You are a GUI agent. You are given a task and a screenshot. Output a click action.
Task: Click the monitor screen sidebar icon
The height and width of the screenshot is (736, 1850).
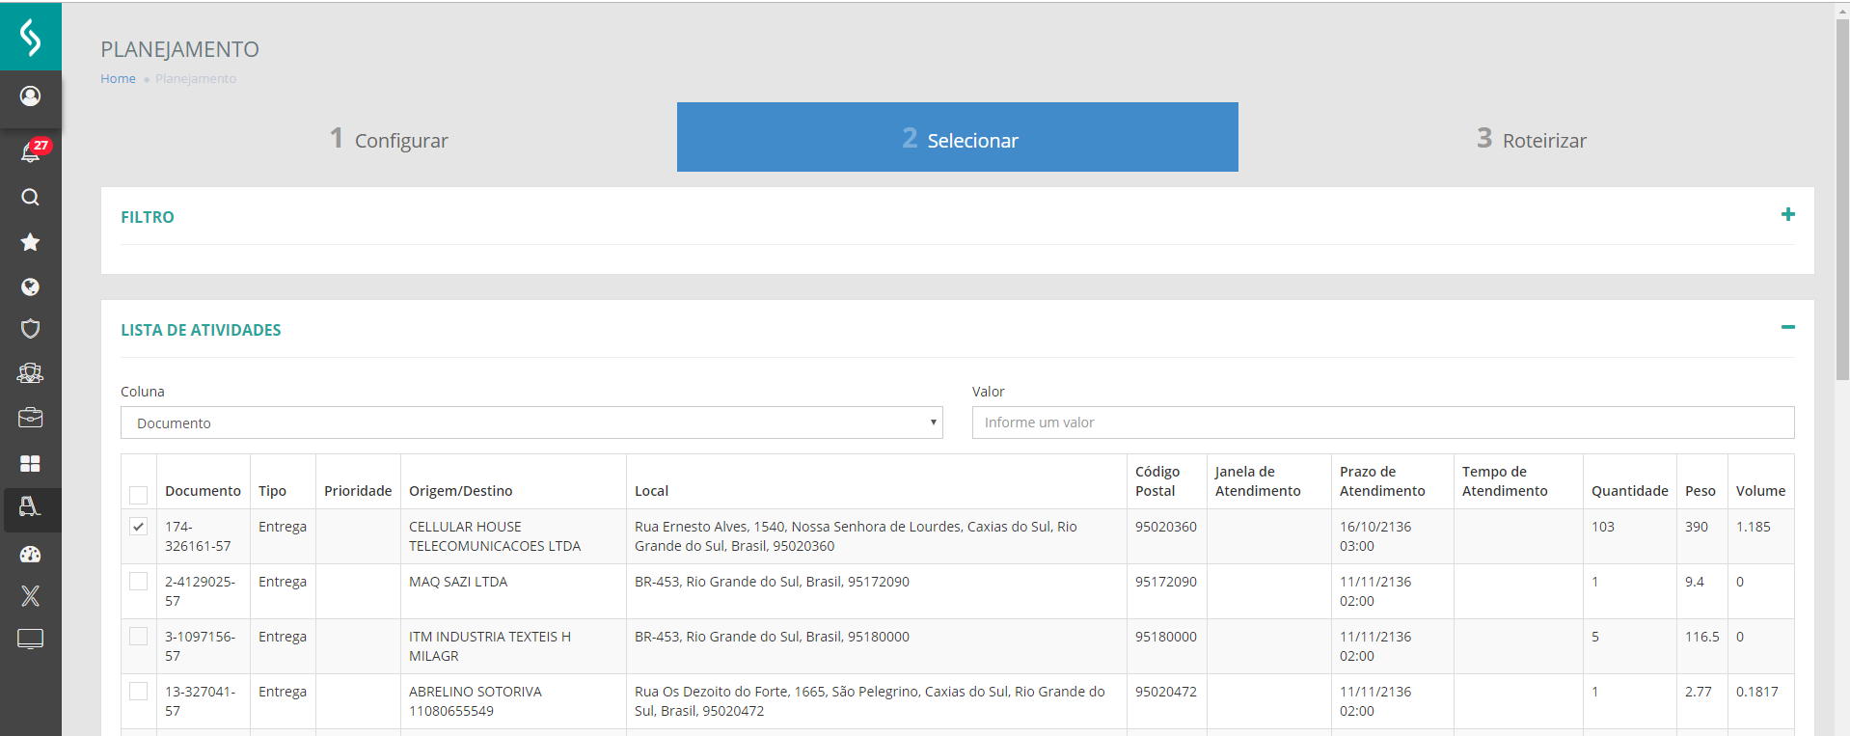coord(31,639)
